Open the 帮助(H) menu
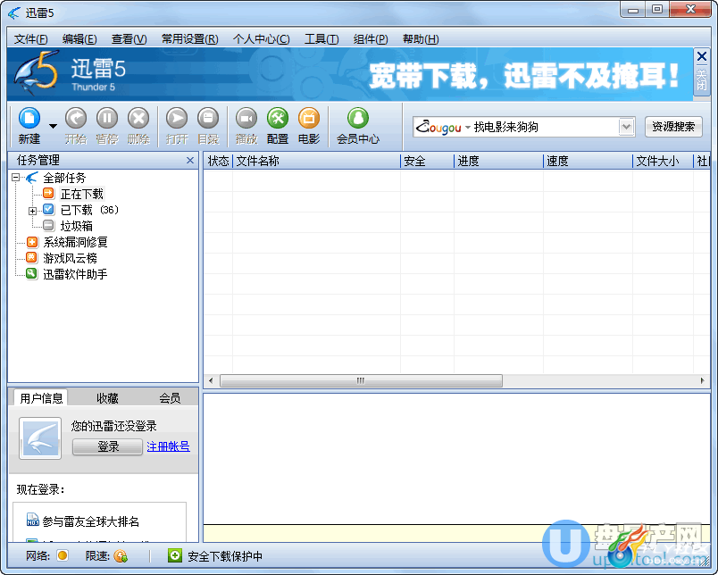The width and height of the screenshot is (718, 575). coord(421,39)
